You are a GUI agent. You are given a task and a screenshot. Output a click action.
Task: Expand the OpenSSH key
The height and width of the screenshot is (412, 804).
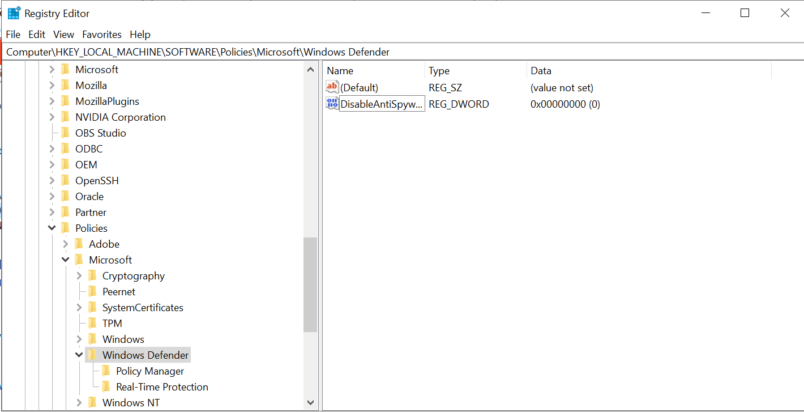pos(52,181)
